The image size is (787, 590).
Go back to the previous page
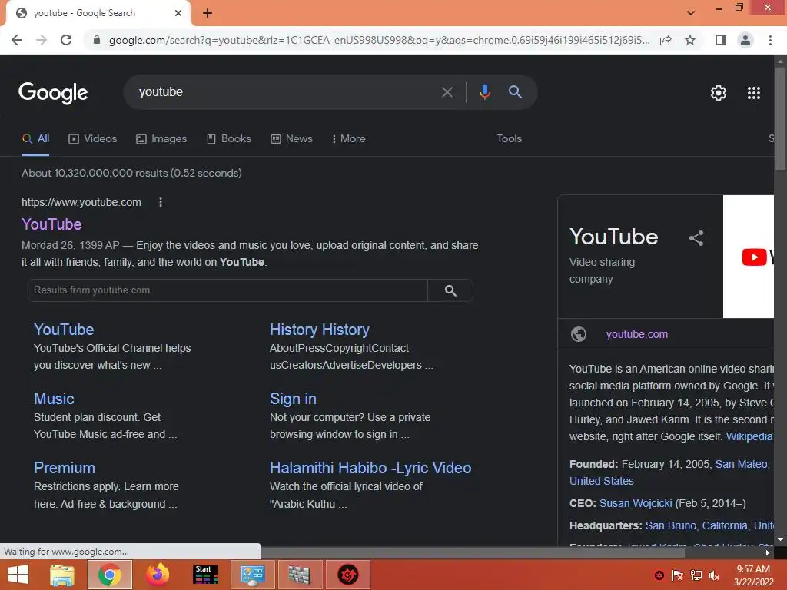tap(17, 40)
